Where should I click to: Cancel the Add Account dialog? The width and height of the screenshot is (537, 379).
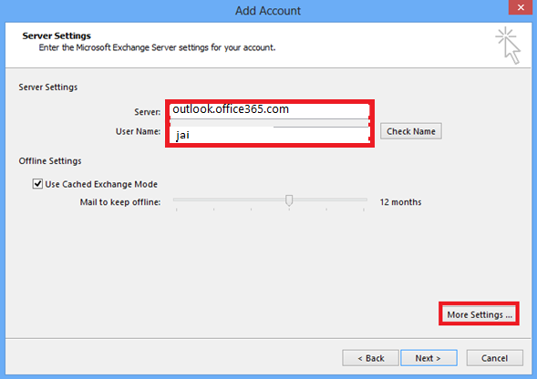494,358
